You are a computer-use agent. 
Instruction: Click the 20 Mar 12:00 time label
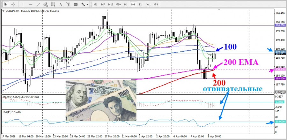pos(43,136)
